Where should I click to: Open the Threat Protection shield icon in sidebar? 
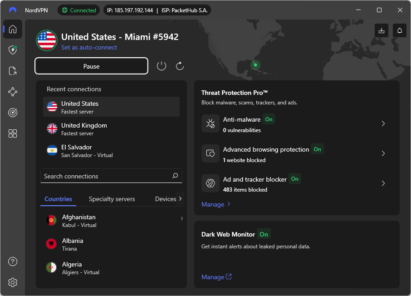tap(13, 50)
